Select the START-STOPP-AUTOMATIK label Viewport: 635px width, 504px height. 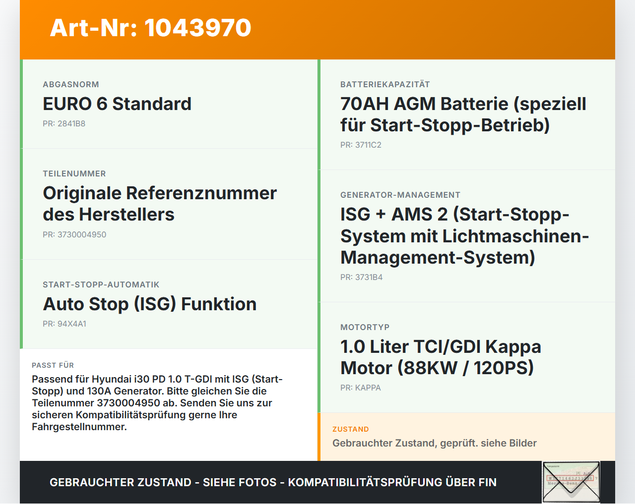tap(101, 284)
